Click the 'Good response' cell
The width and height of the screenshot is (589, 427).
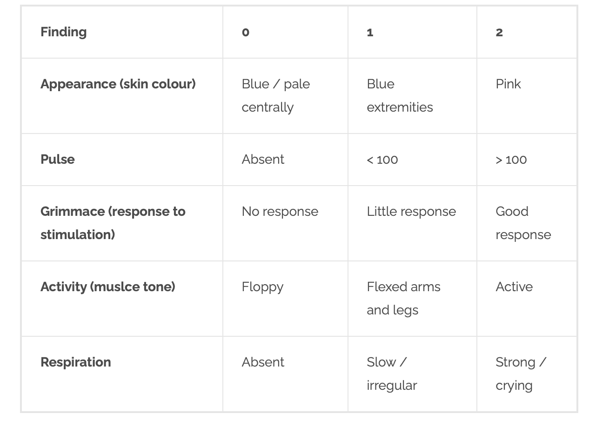pyautogui.click(x=523, y=223)
